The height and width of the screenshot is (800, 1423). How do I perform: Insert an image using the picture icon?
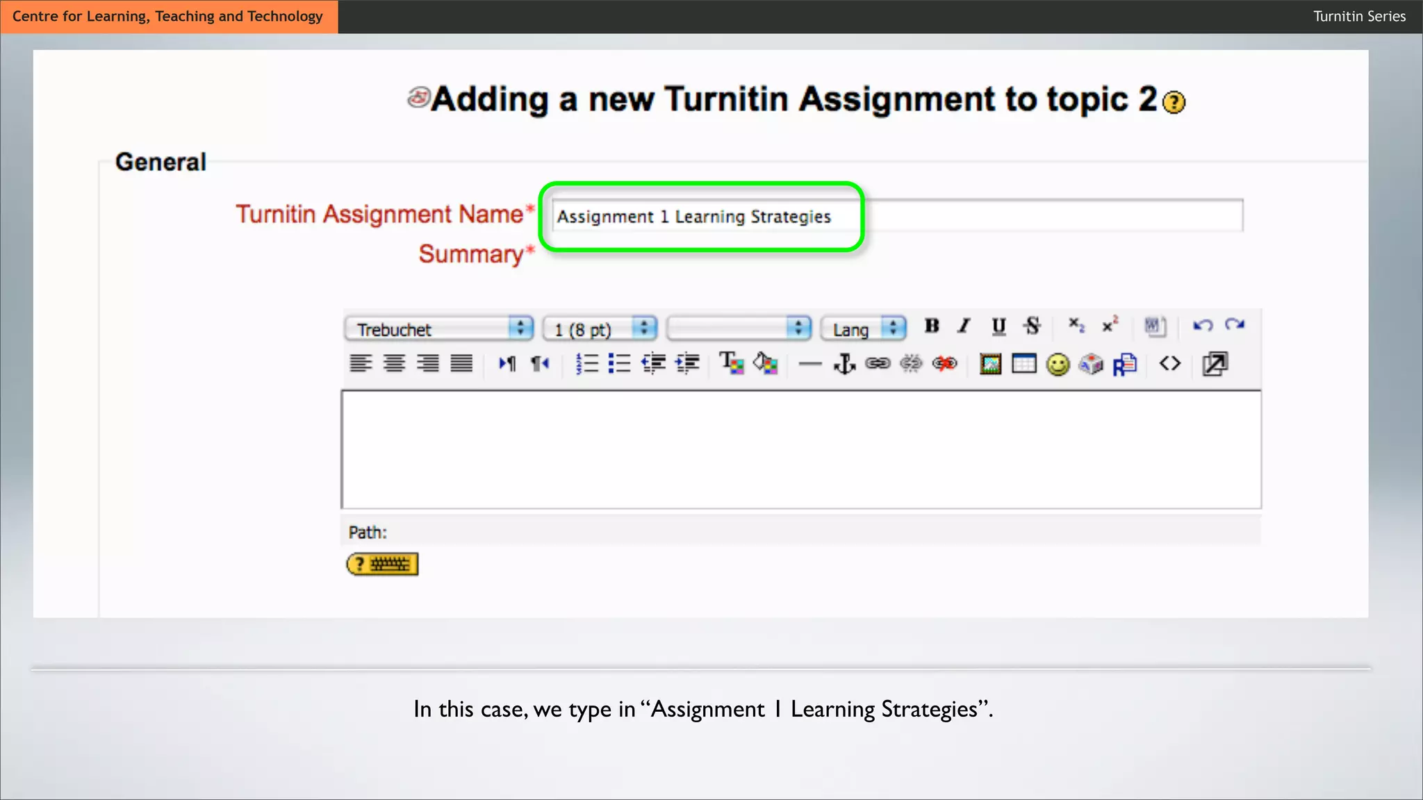coord(990,364)
